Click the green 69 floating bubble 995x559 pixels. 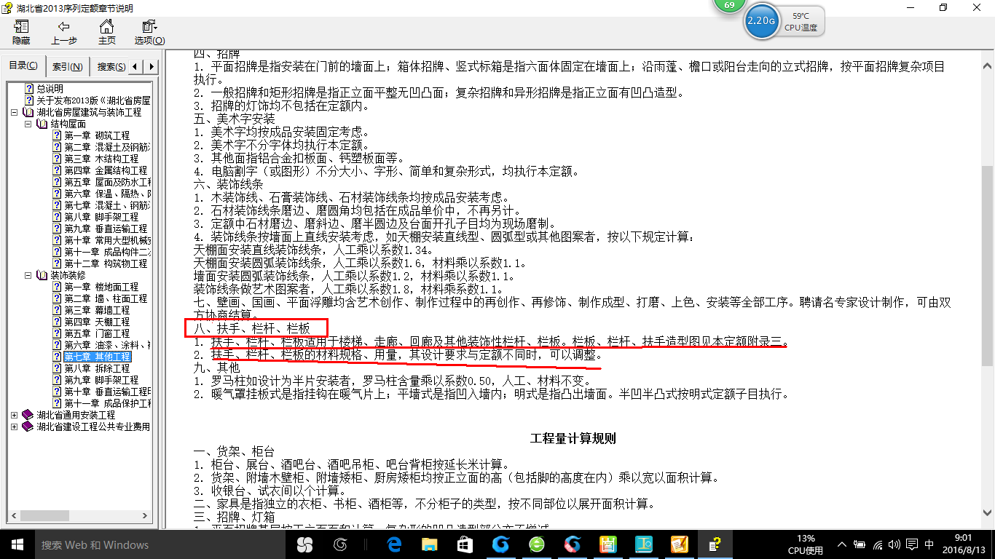729,4
